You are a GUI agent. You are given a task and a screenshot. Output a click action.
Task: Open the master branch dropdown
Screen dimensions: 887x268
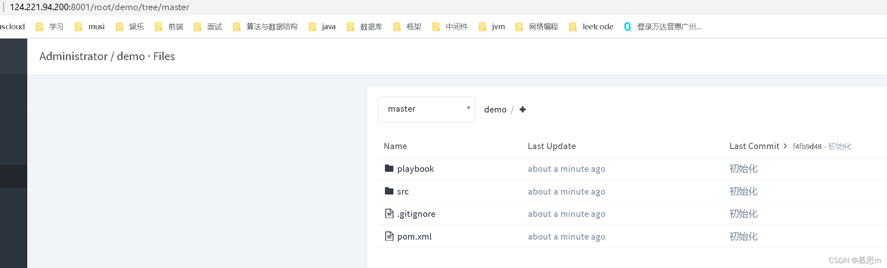click(426, 109)
